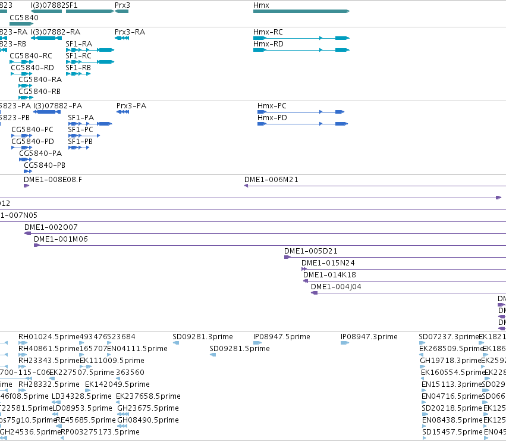The image size is (506, 441).
Task: Click the DME1-014K18 clone label
Action: (x=329, y=274)
